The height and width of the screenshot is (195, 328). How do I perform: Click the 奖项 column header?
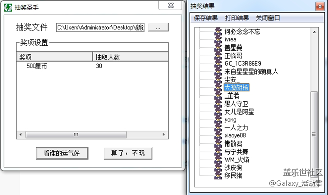coord(54,57)
